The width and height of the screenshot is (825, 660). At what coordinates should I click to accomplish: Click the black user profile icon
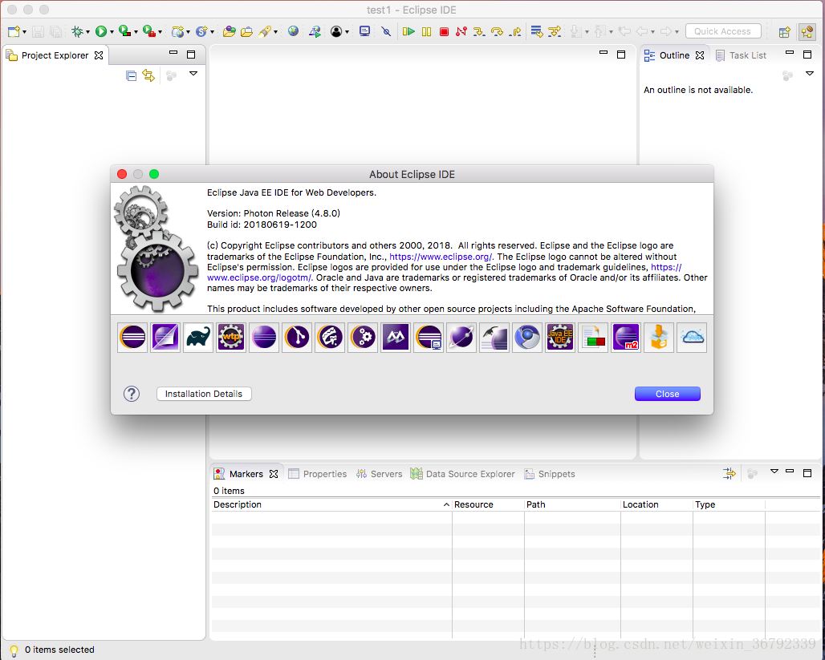tap(336, 31)
